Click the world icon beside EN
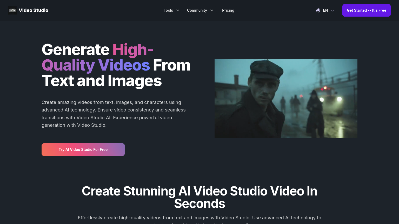399x224 pixels. pyautogui.click(x=318, y=10)
